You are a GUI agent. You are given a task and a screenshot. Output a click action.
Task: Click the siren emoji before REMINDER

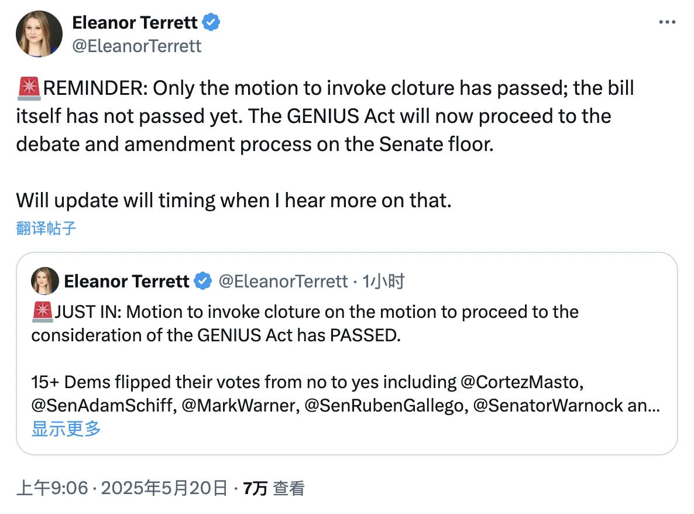click(x=29, y=88)
